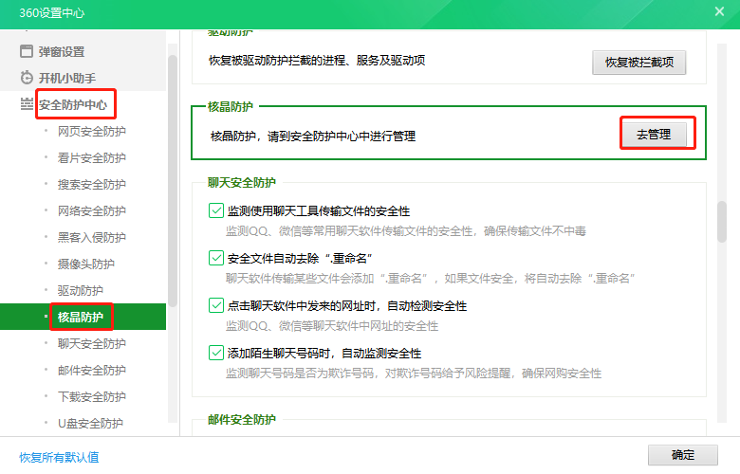Click 360设置中心 window title
740x474 pixels.
52,12
